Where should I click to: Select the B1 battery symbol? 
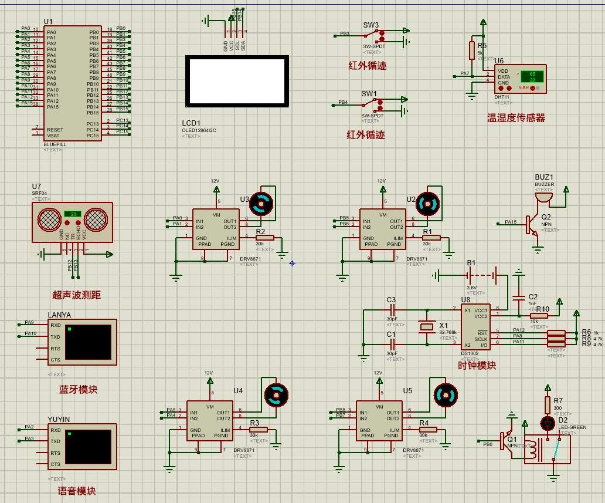[482, 276]
